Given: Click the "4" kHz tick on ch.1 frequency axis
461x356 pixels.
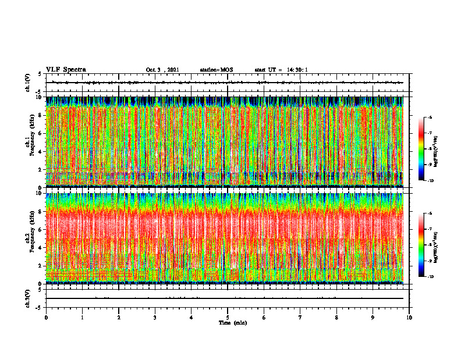Looking at the screenshot, I should (41, 152).
